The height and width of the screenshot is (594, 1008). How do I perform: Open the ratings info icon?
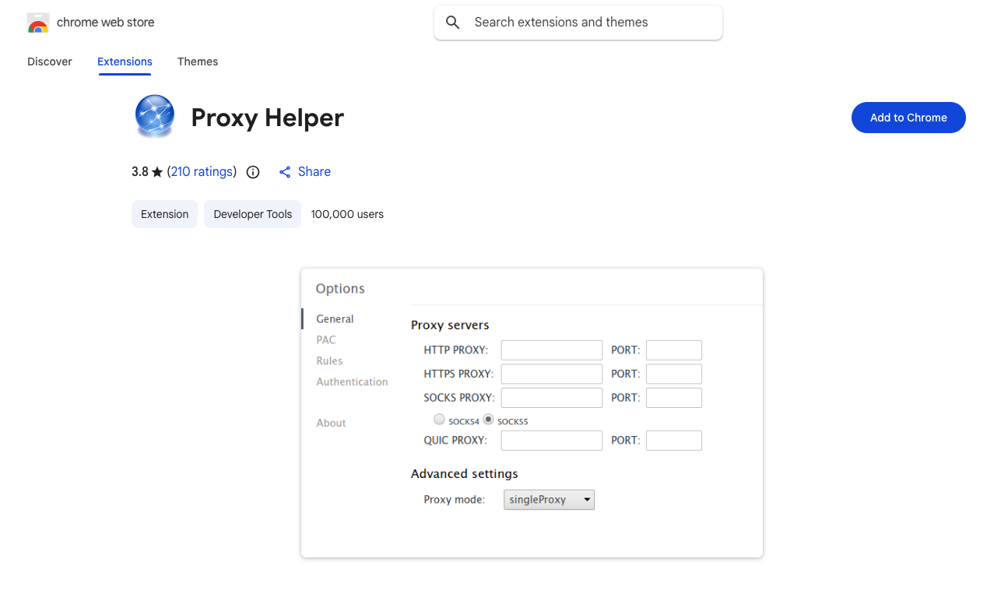[x=253, y=172]
